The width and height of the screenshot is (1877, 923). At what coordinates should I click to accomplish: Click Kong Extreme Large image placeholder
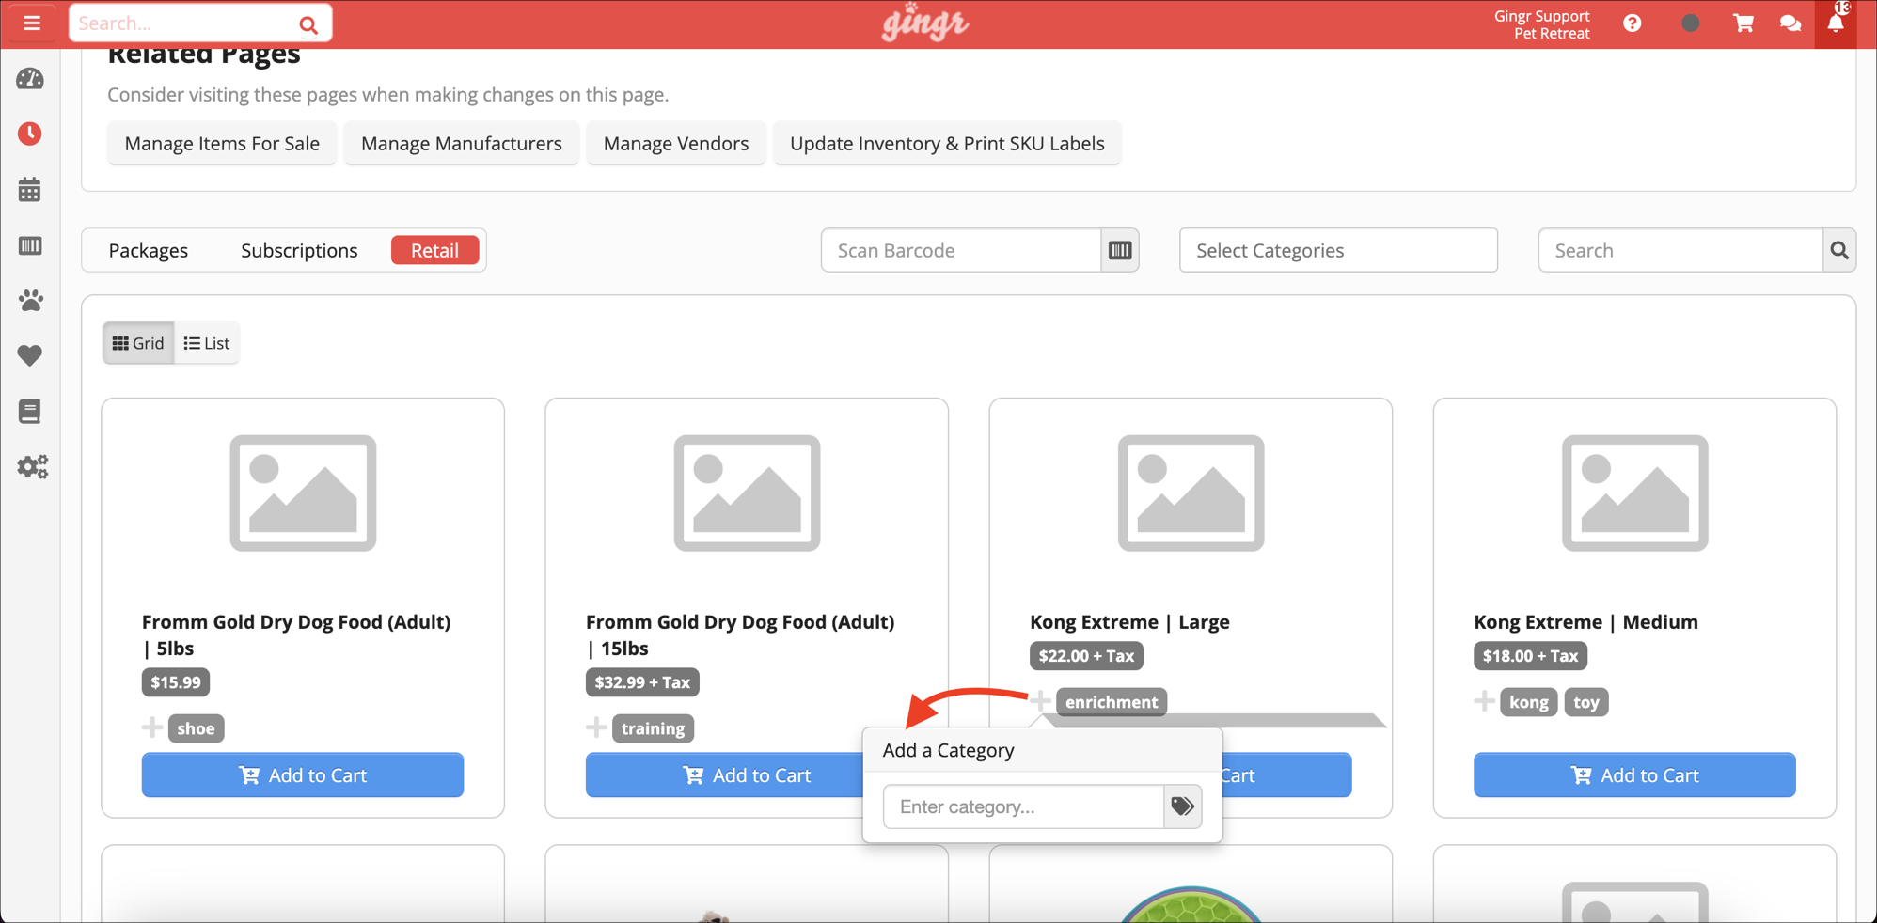pos(1191,493)
